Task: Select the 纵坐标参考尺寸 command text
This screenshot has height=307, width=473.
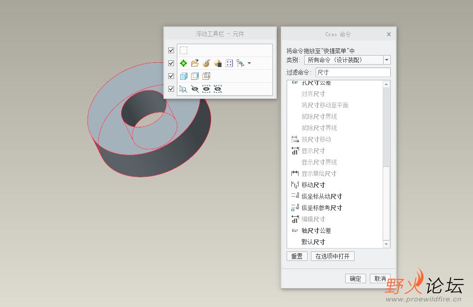Action: coord(322,208)
